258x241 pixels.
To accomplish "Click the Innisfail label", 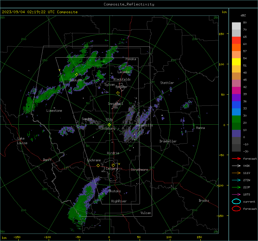I will [116, 104].
